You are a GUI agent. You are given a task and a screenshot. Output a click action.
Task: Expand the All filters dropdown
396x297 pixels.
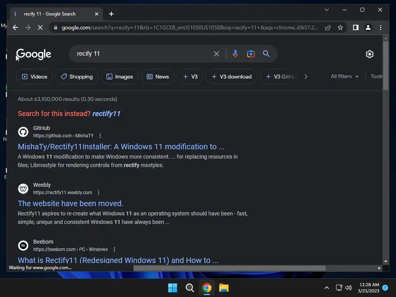tap(345, 76)
